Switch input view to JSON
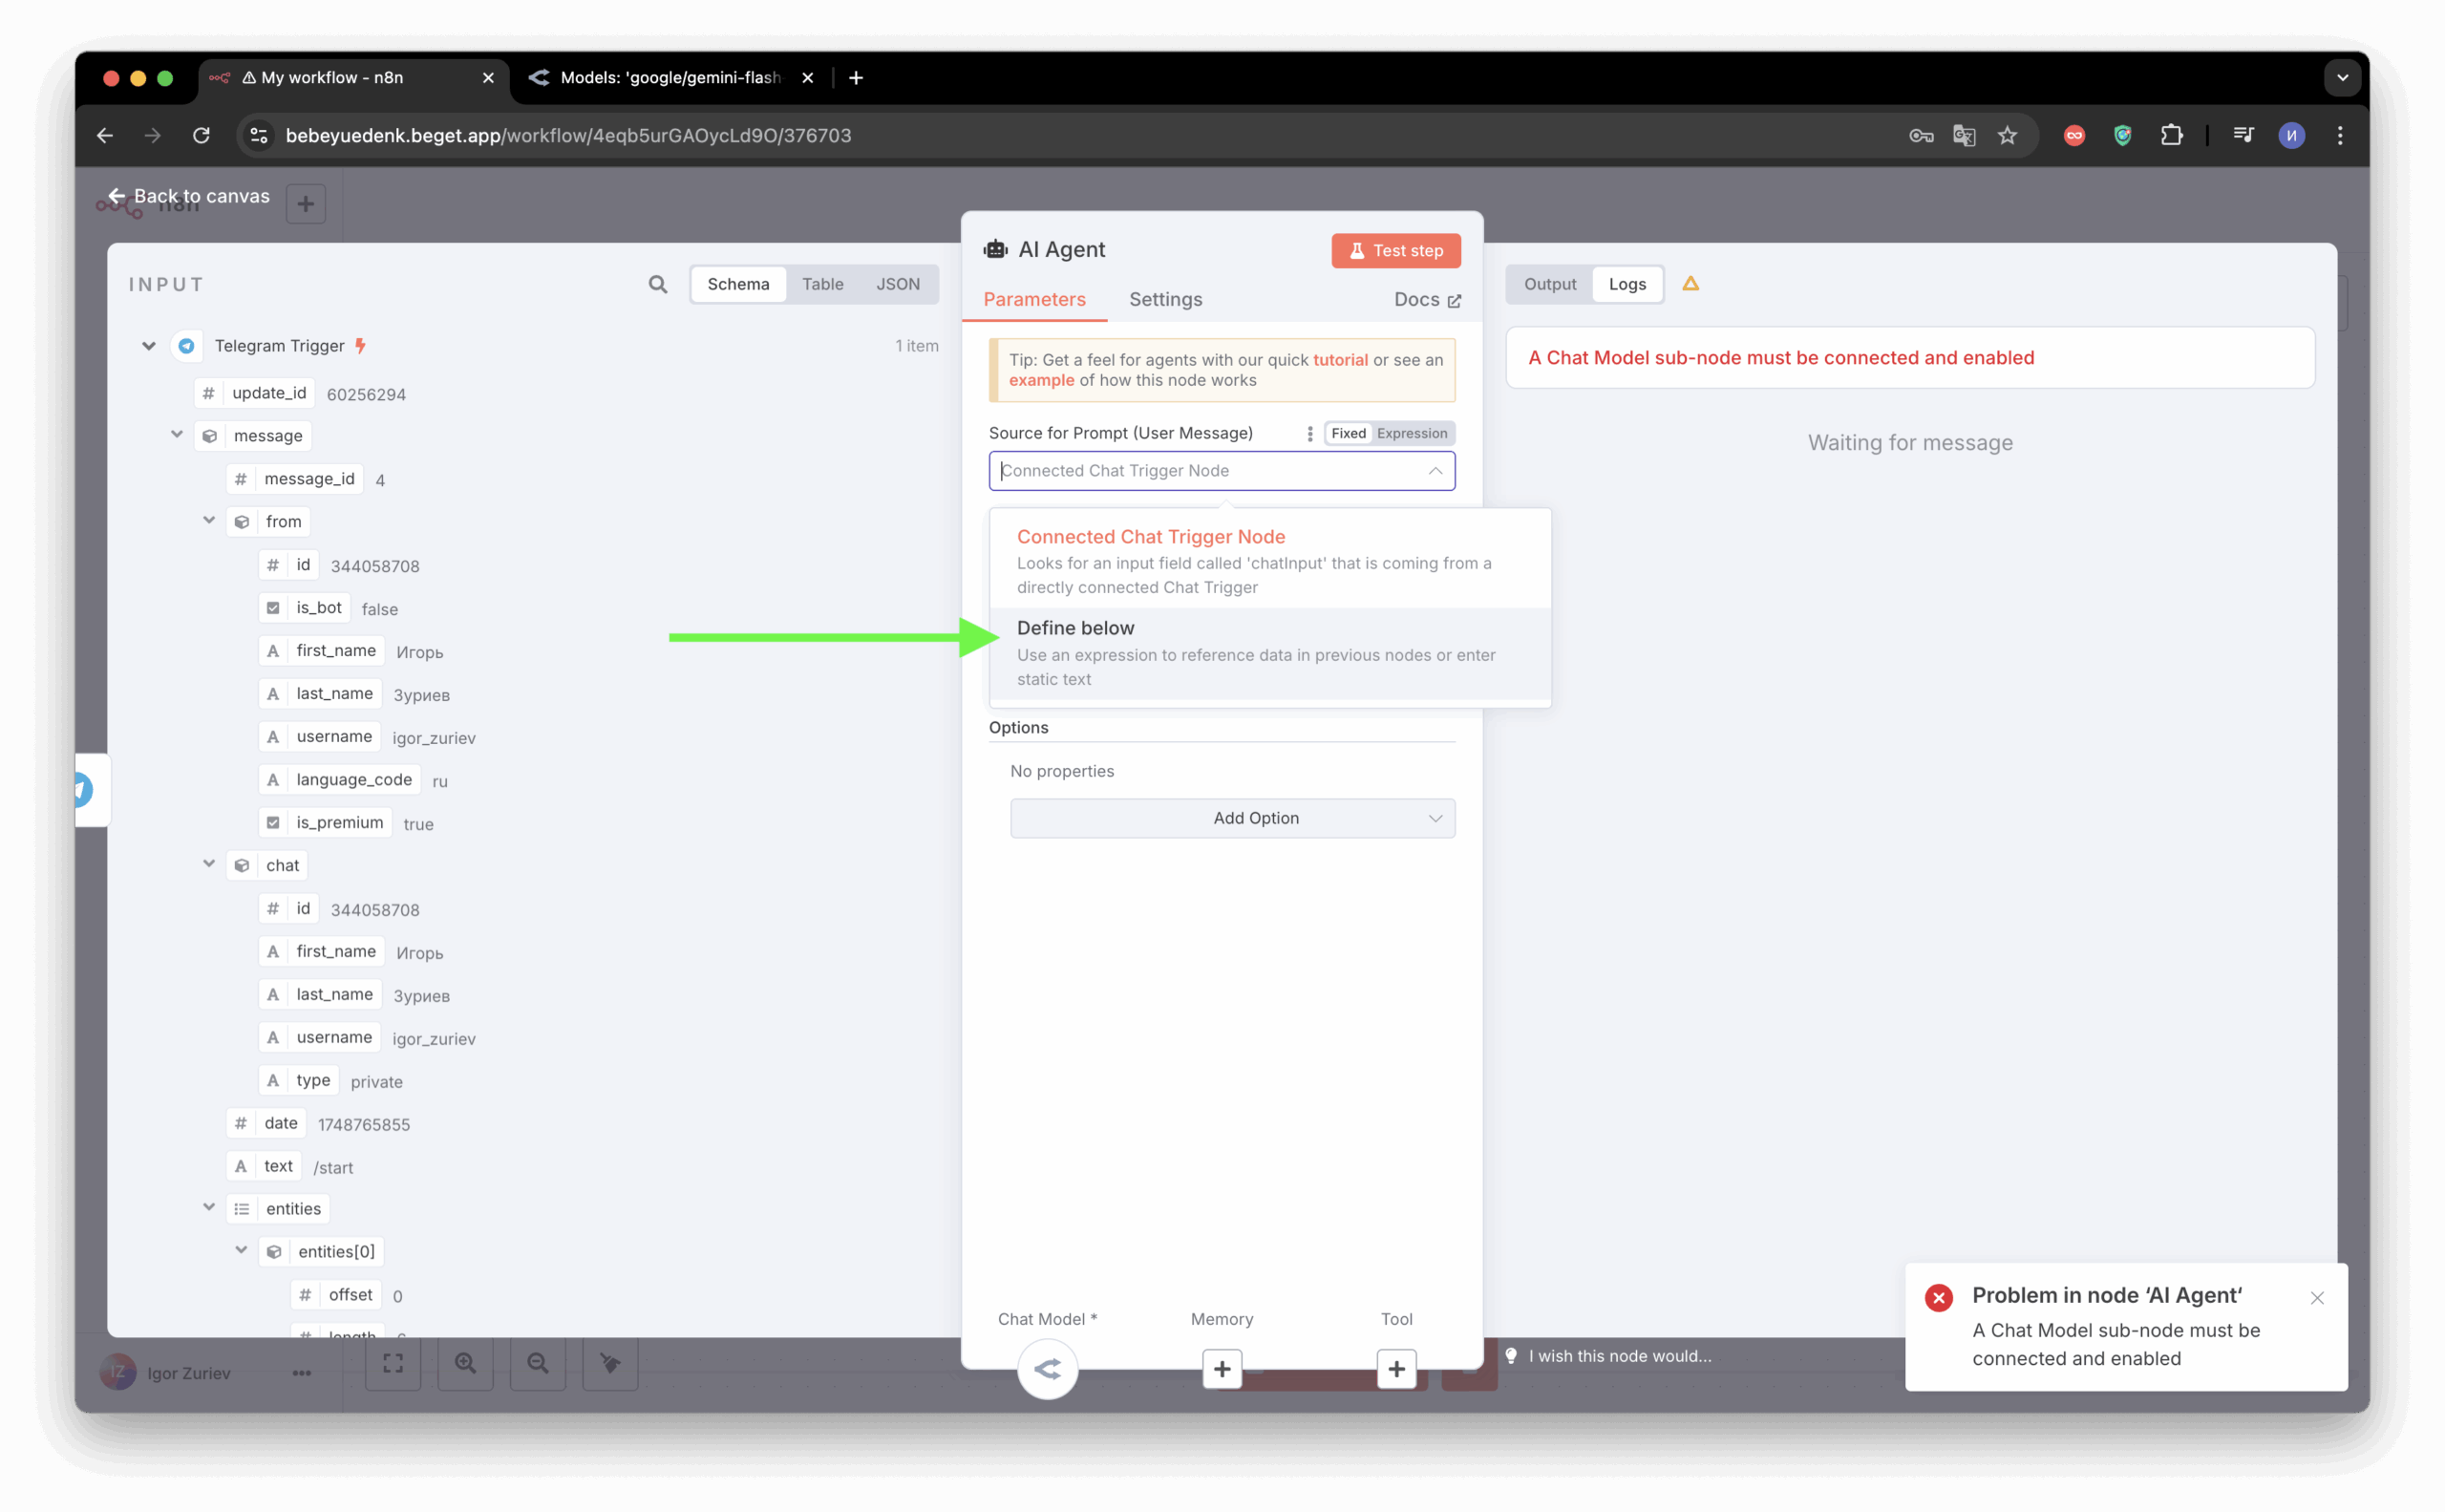Viewport: 2445px width, 1512px height. click(897, 284)
